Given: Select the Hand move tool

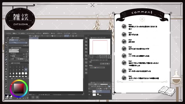Looking at the screenshot, I should 6,42.
